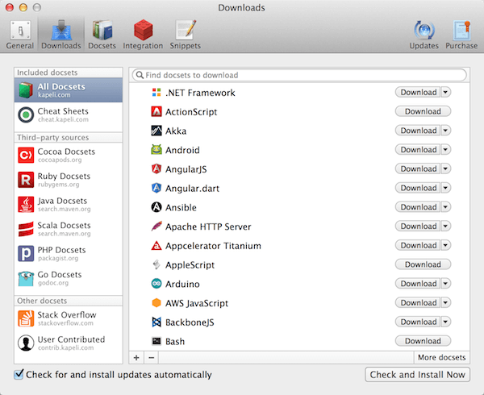Toggle automatic update checking checkbox
This screenshot has width=484, height=395.
click(x=19, y=374)
